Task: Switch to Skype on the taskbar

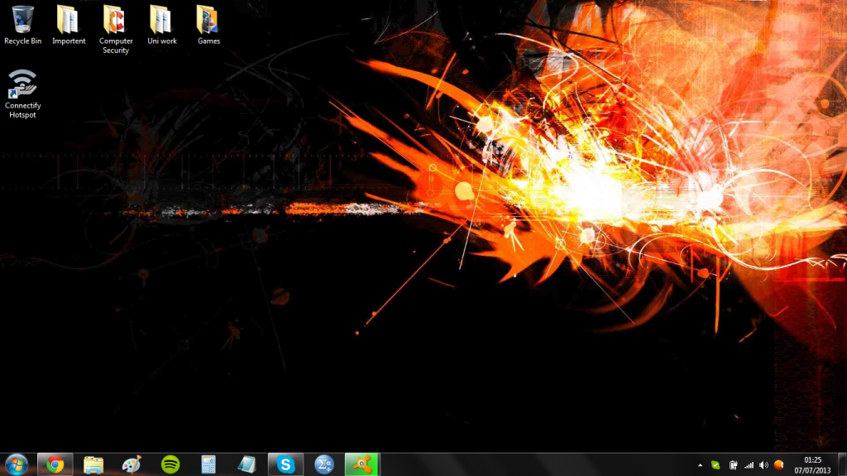Action: pos(285,464)
